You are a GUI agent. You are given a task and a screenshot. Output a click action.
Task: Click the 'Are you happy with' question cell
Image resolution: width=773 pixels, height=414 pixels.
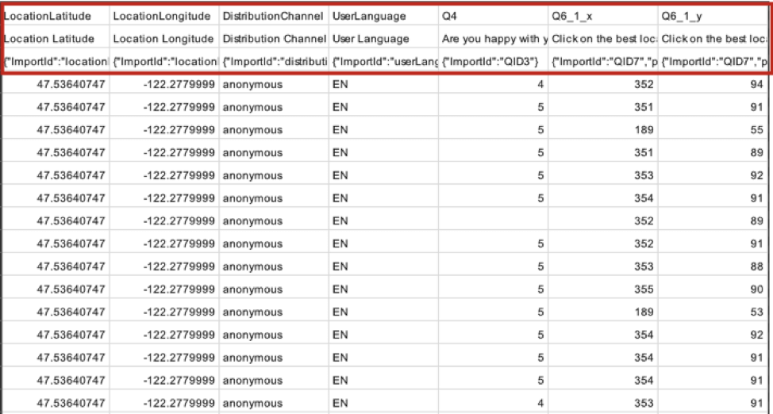point(493,39)
